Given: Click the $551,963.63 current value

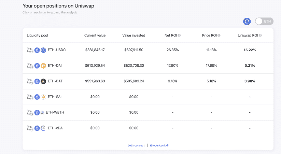Looking at the screenshot, I should tap(95, 81).
